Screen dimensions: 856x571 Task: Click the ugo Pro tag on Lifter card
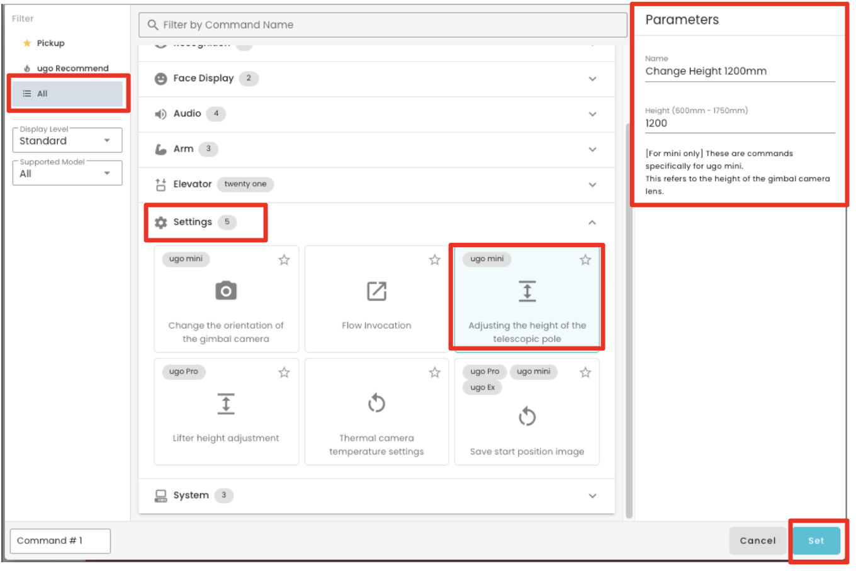(x=184, y=372)
